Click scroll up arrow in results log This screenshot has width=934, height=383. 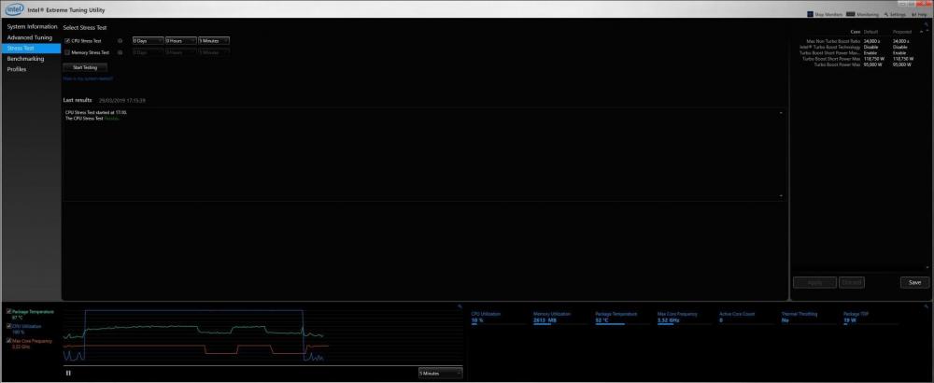click(x=781, y=113)
